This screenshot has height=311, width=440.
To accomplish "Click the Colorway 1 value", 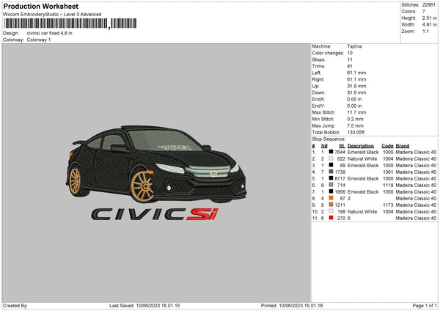I will click(x=39, y=40).
